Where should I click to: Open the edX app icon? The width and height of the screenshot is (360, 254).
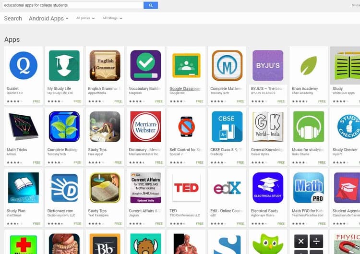click(x=227, y=188)
